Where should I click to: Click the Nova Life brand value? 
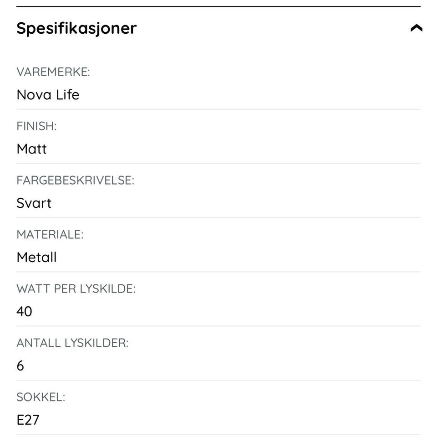click(48, 95)
